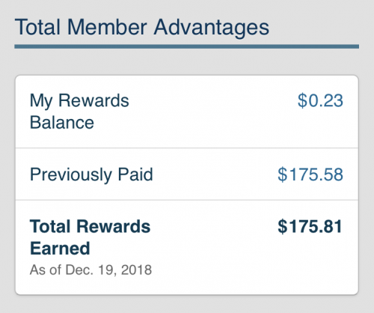Click the separator below Previously Paid
The width and height of the screenshot is (374, 313).
[187, 200]
